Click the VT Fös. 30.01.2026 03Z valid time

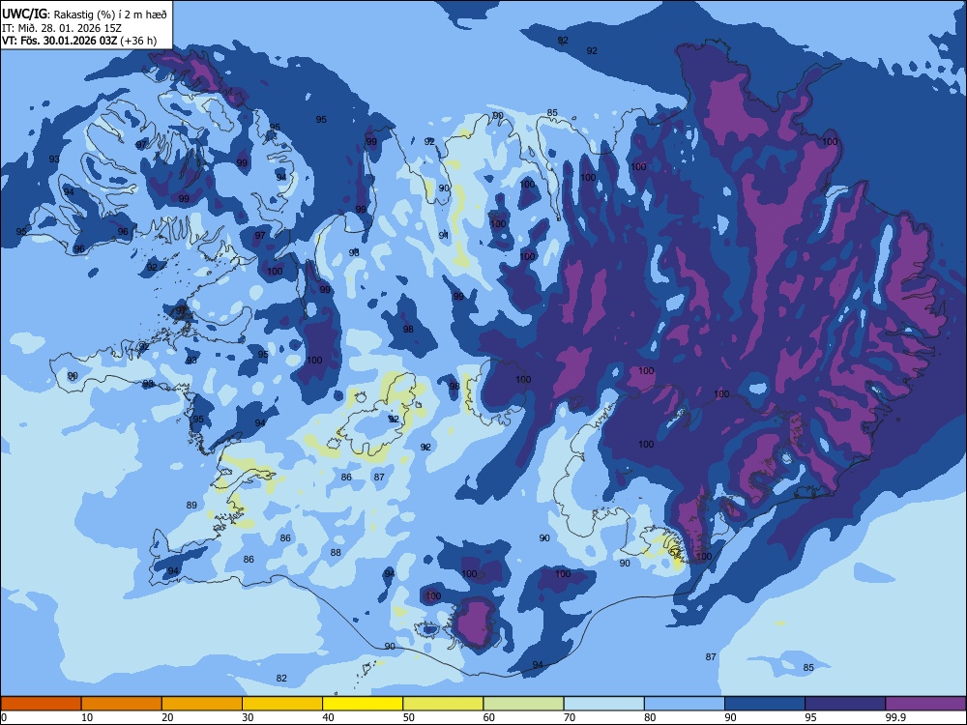tap(79, 41)
